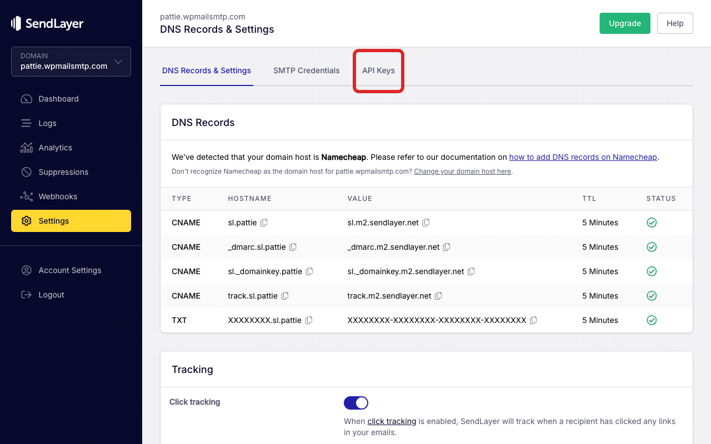The width and height of the screenshot is (711, 444).
Task: Click the Analytics chart icon
Action: point(26,148)
